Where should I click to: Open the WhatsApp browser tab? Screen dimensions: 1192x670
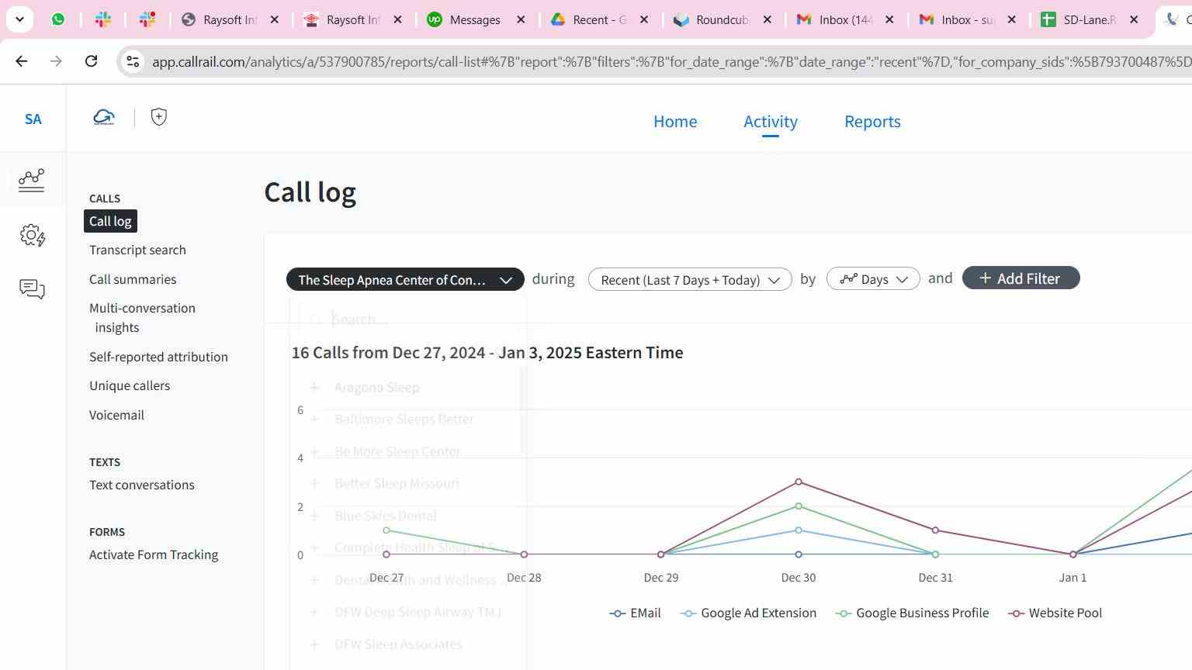click(x=58, y=19)
